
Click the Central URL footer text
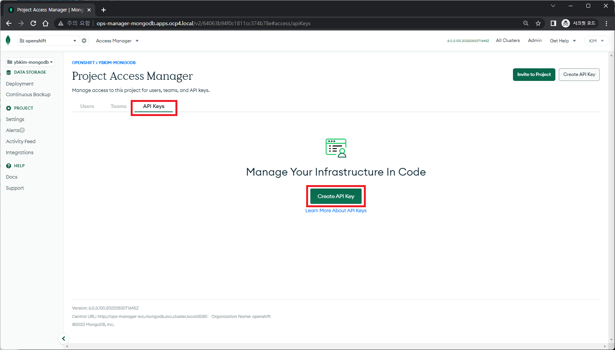tap(140, 316)
